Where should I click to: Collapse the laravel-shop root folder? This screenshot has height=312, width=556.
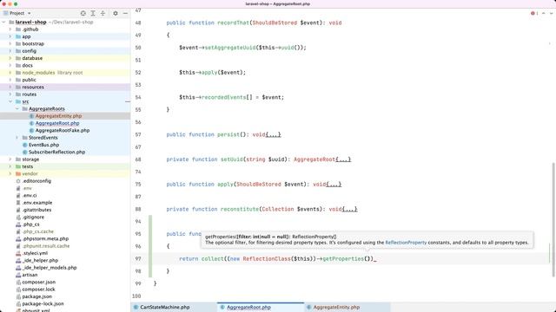click(x=3, y=22)
